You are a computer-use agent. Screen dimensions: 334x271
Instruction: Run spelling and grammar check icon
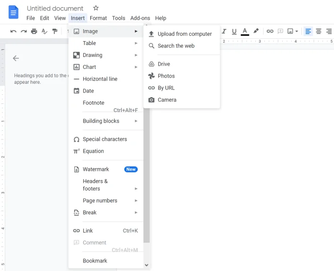[44, 32]
